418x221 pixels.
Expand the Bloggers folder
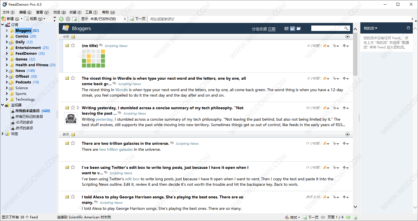7,30
